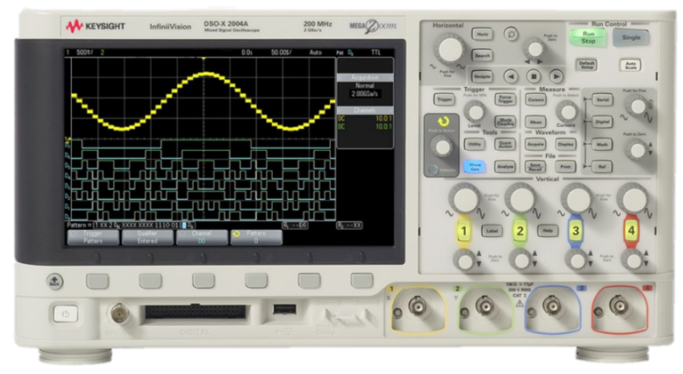Open the Save/Recall file menu
Viewport: 683px width, 374px height.
click(x=535, y=166)
